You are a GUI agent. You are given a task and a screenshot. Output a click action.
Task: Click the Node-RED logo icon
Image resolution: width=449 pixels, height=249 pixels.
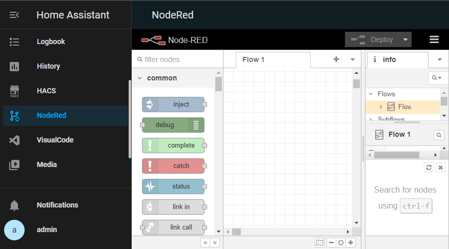(x=153, y=40)
